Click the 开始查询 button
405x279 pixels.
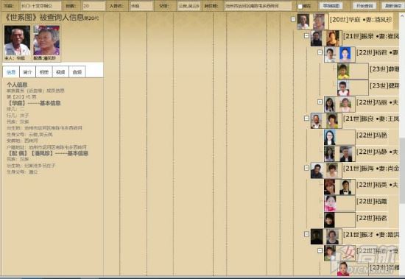(x=364, y=6)
